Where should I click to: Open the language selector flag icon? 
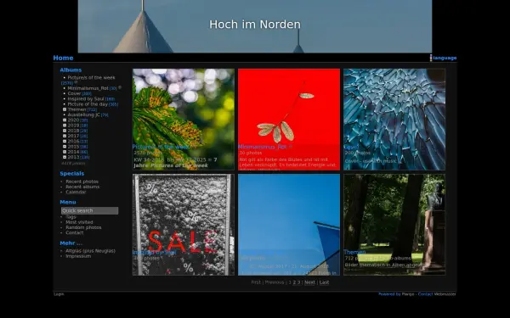pos(431,58)
